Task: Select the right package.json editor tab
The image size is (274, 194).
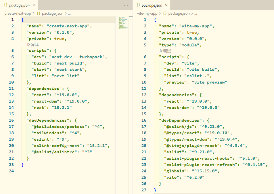Action: (x=152, y=5)
